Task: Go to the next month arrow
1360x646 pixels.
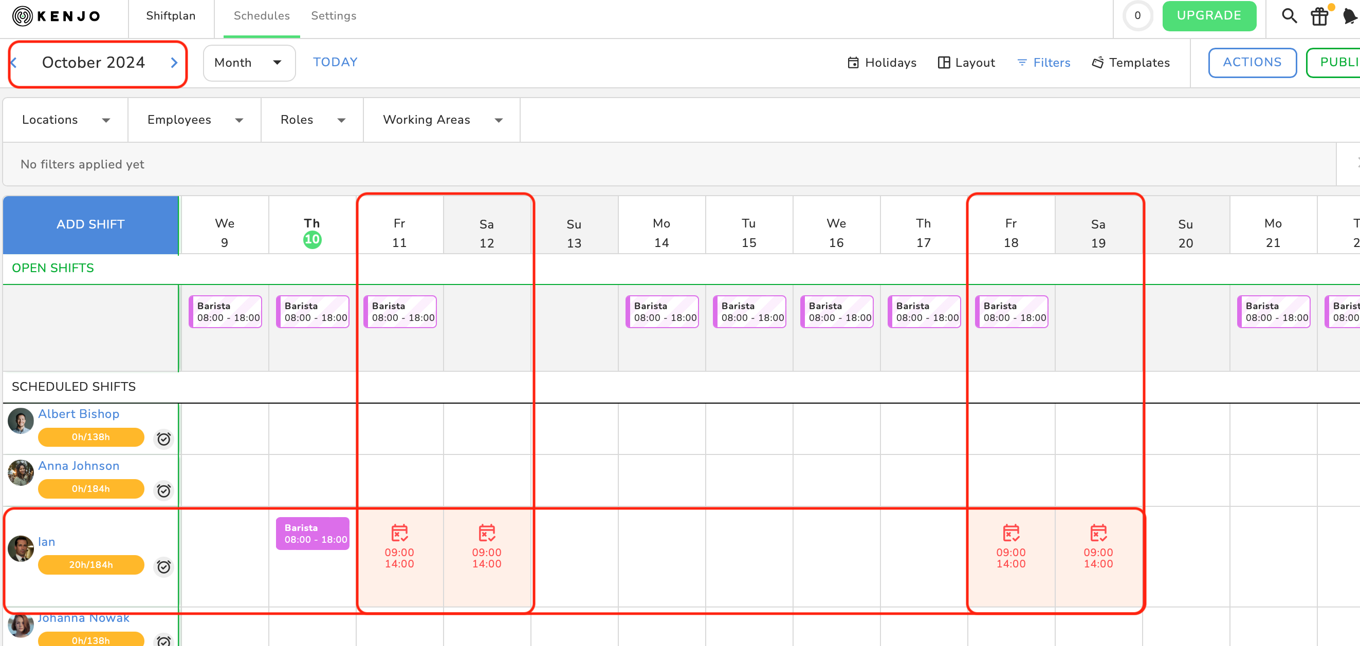Action: point(174,63)
